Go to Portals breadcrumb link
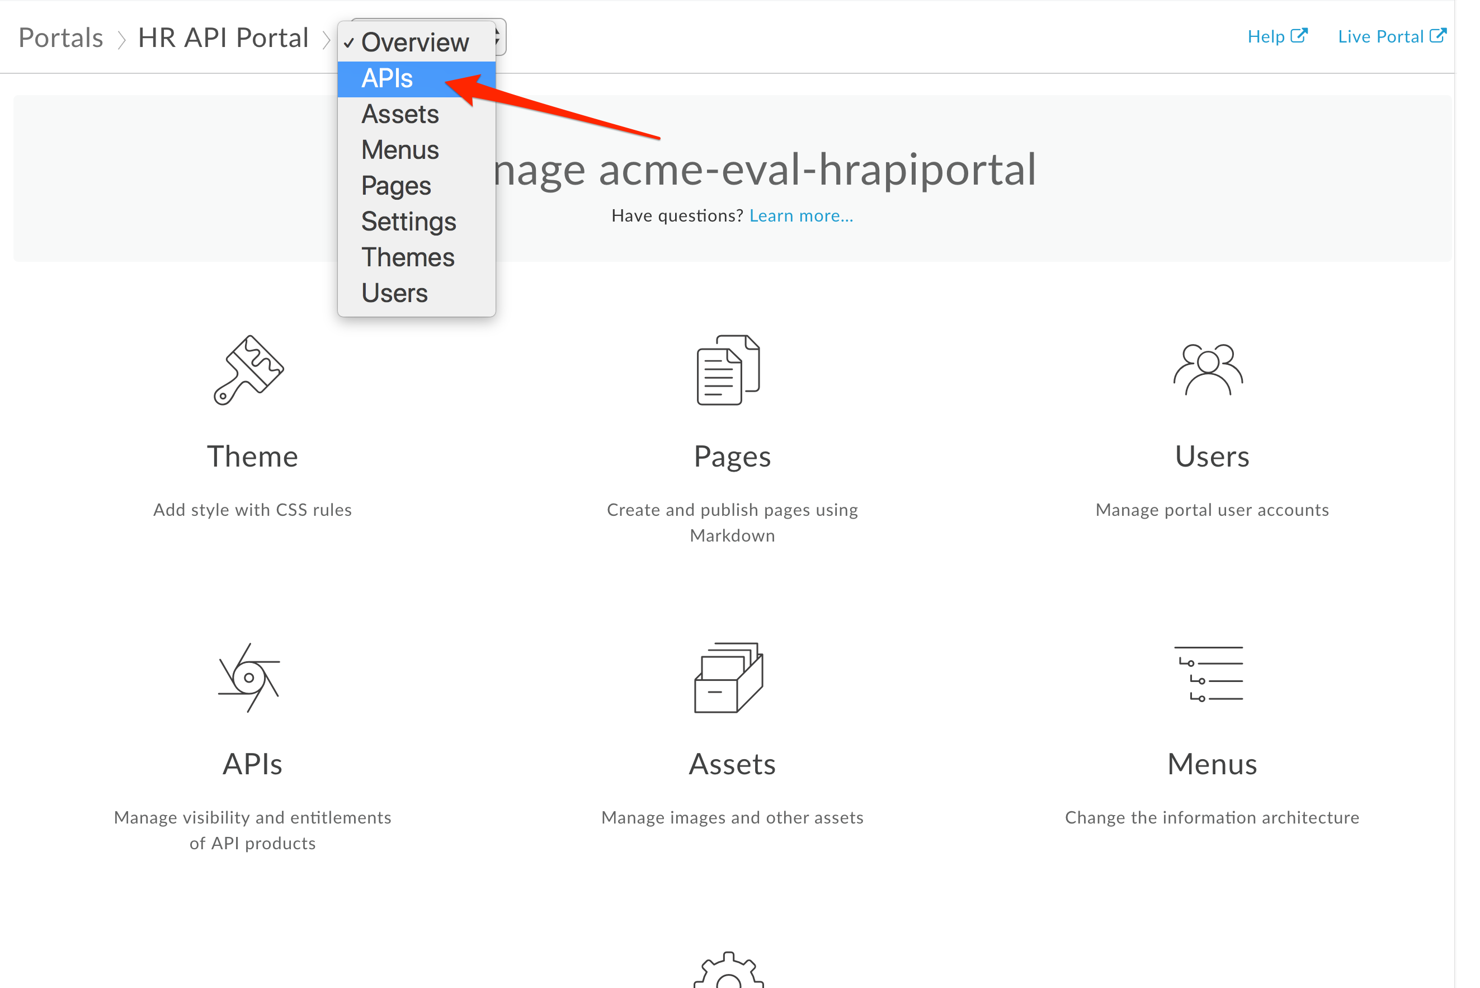Screen dimensions: 1480x988 coord(61,38)
